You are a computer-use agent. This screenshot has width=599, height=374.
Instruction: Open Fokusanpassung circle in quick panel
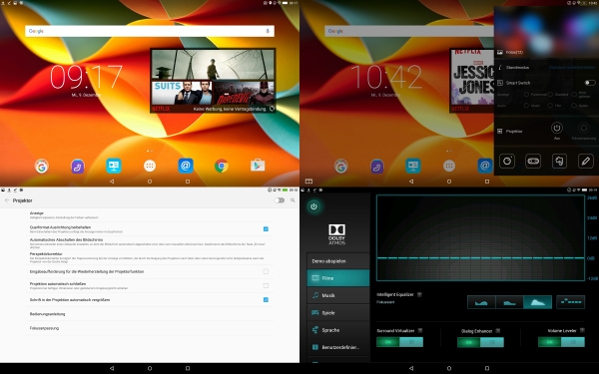(x=584, y=128)
